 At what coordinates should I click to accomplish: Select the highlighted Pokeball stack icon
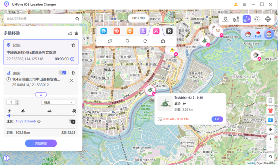[x=269, y=34]
